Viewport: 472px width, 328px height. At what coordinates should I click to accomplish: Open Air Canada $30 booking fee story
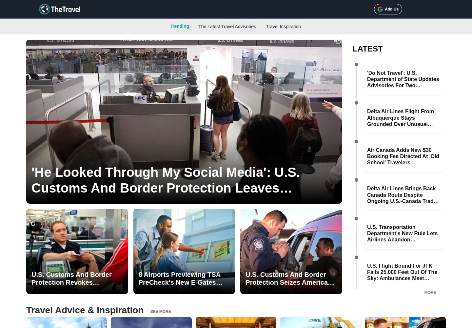click(403, 156)
